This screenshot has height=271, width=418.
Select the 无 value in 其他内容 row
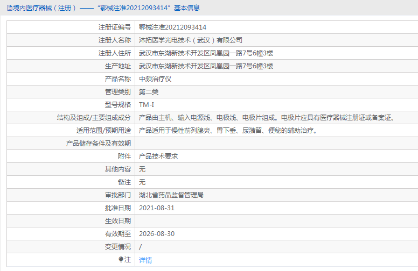142,169
